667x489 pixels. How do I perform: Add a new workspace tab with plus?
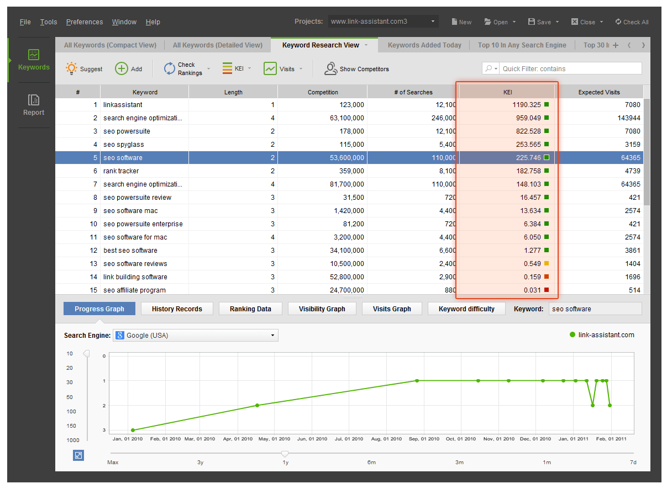pyautogui.click(x=616, y=45)
